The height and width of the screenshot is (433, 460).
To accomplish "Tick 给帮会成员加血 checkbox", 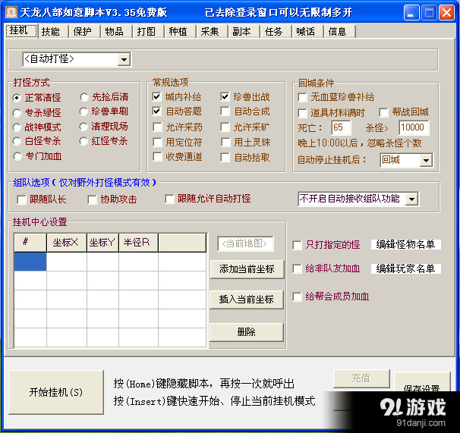I will tap(298, 297).
